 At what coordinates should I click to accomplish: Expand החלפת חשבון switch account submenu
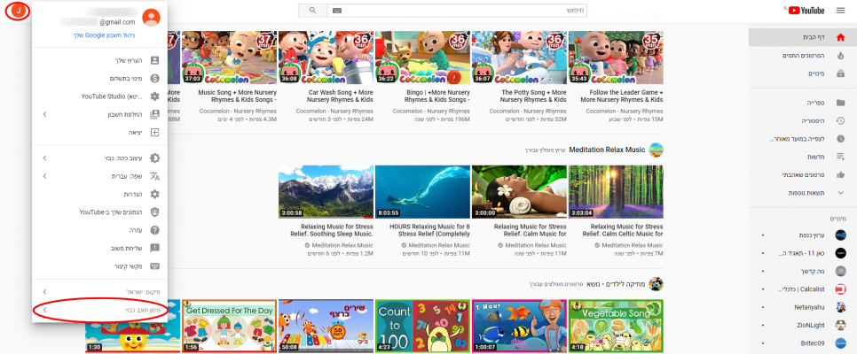point(100,114)
